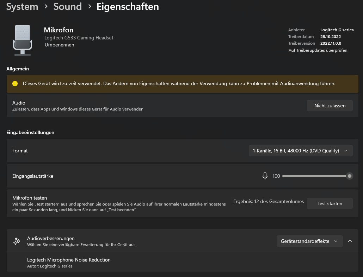Start the microphone test

[330, 203]
